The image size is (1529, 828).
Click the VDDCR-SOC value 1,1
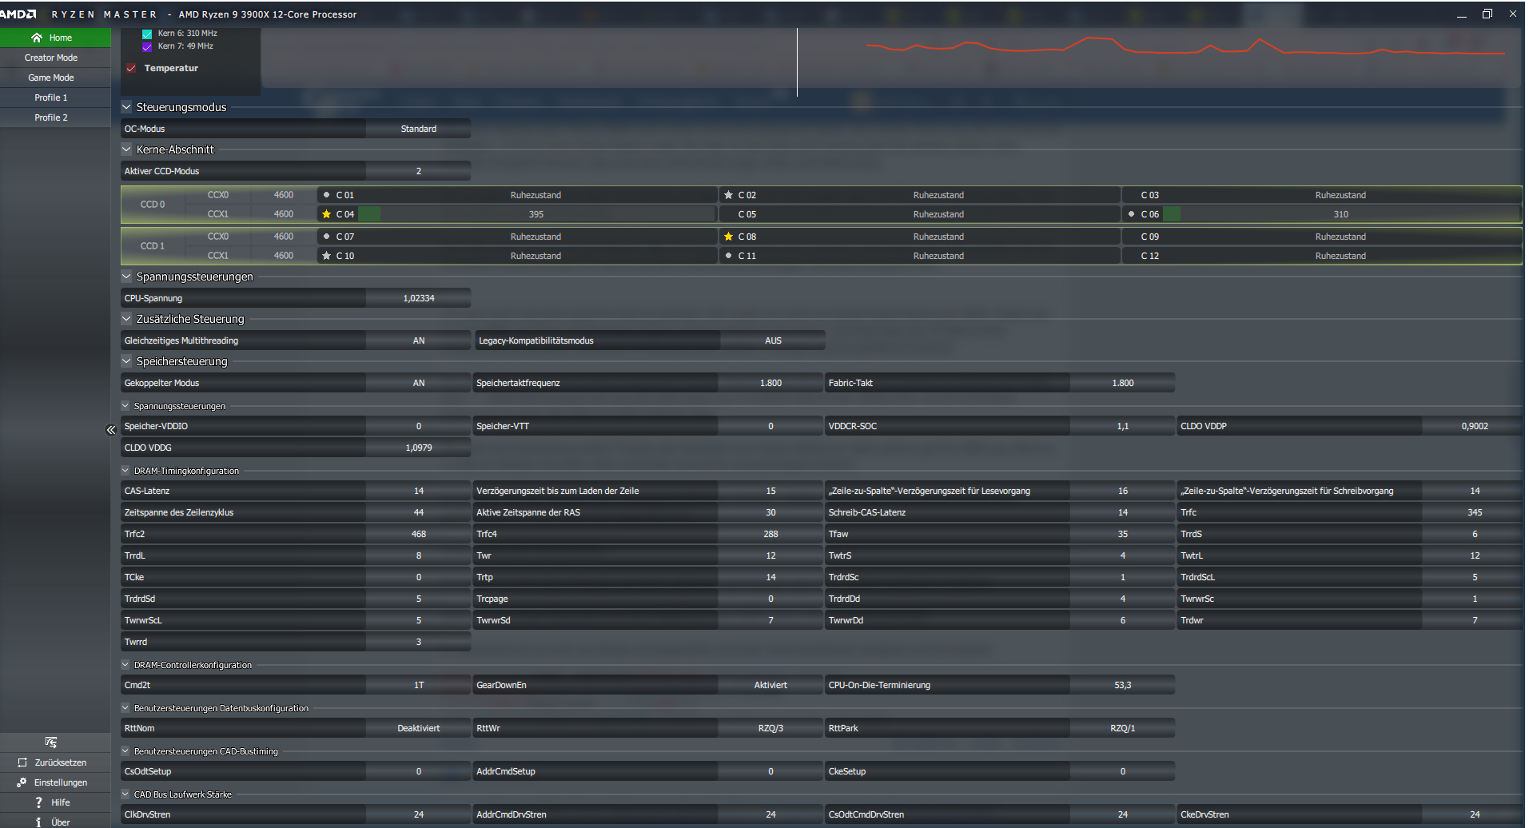[x=1122, y=426]
